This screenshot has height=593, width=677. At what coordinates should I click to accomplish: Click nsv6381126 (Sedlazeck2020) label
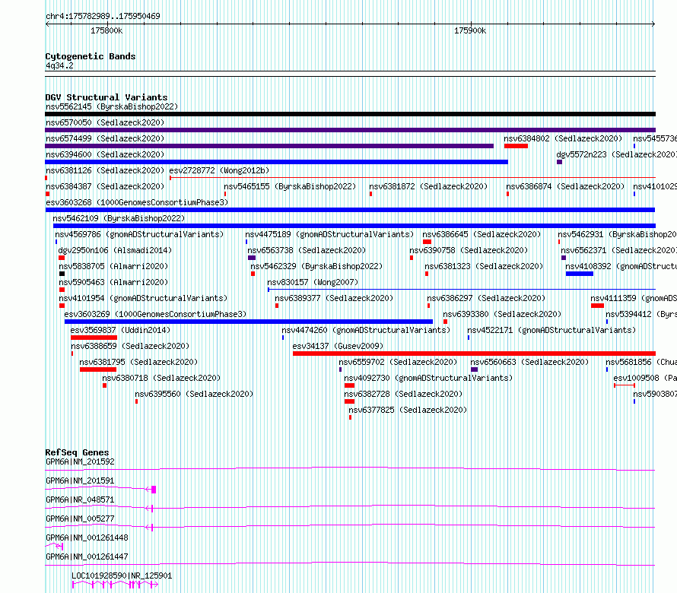tap(105, 170)
